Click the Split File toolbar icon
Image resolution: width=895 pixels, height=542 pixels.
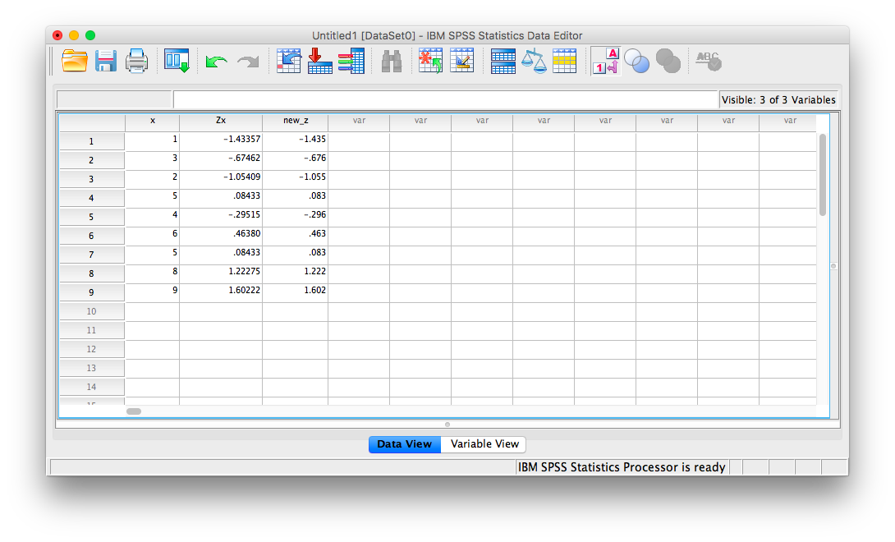503,61
